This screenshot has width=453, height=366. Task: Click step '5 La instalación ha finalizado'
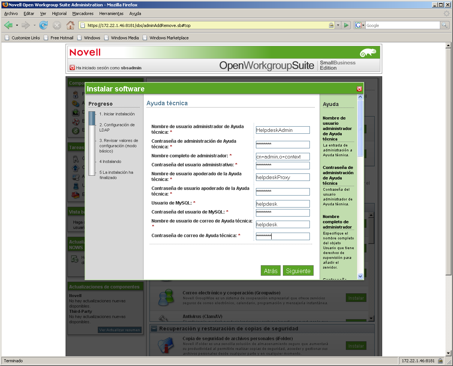tap(116, 175)
